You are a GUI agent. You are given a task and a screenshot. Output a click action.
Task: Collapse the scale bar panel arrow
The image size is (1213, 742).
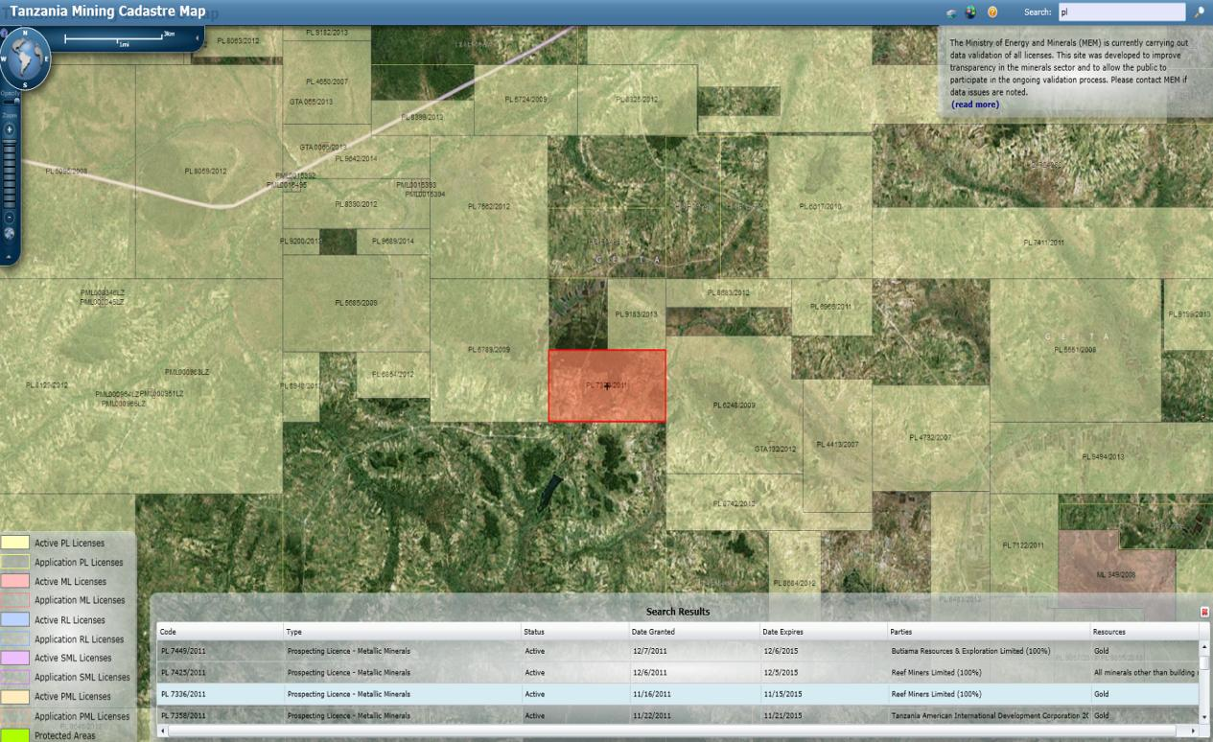(197, 38)
